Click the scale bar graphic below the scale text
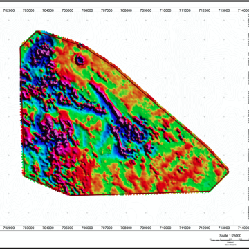 coord(229,240)
